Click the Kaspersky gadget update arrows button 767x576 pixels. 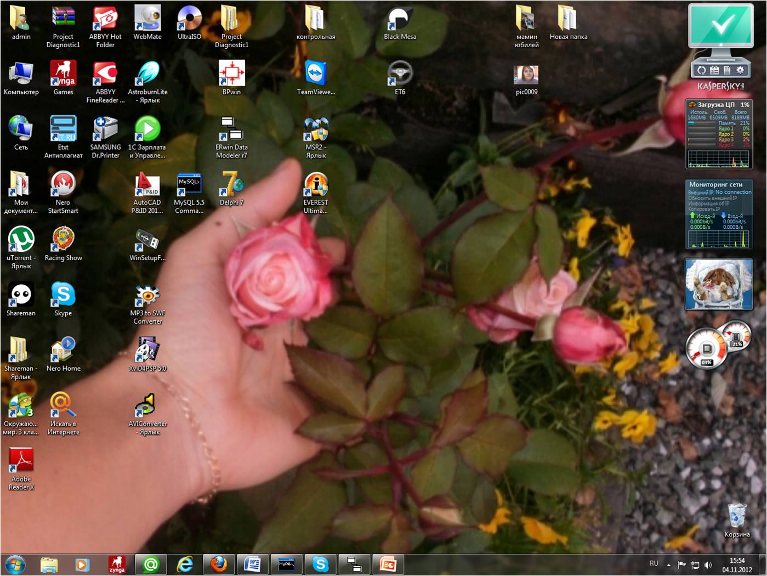pyautogui.click(x=701, y=70)
